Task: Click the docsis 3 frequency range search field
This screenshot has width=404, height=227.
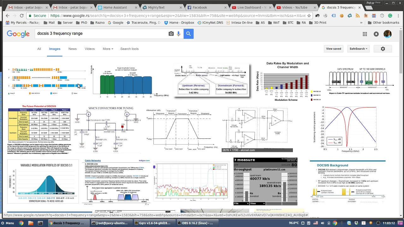Action: 101,33
